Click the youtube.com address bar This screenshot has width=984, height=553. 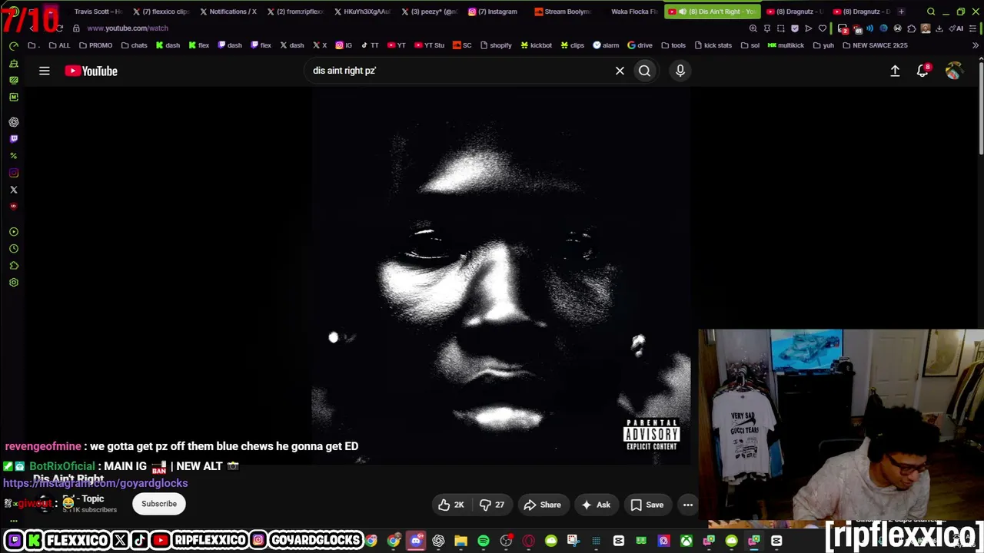tap(128, 28)
